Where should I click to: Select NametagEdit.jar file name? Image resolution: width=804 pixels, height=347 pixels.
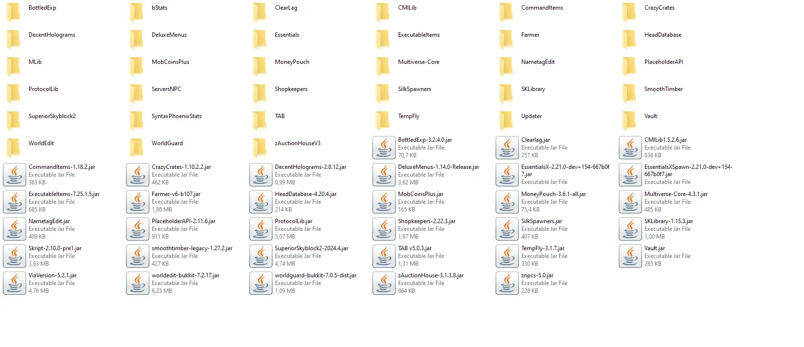click(x=49, y=221)
